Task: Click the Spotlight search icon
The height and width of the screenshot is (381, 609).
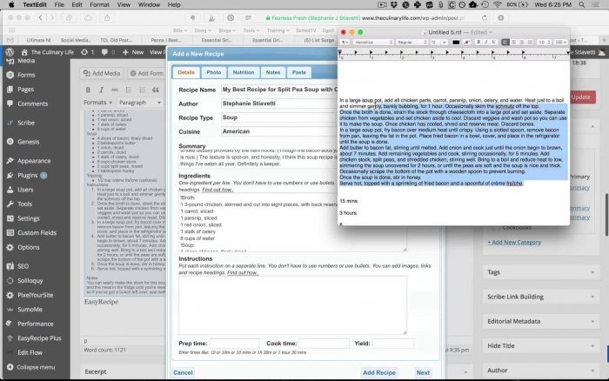Action: (x=581, y=4)
